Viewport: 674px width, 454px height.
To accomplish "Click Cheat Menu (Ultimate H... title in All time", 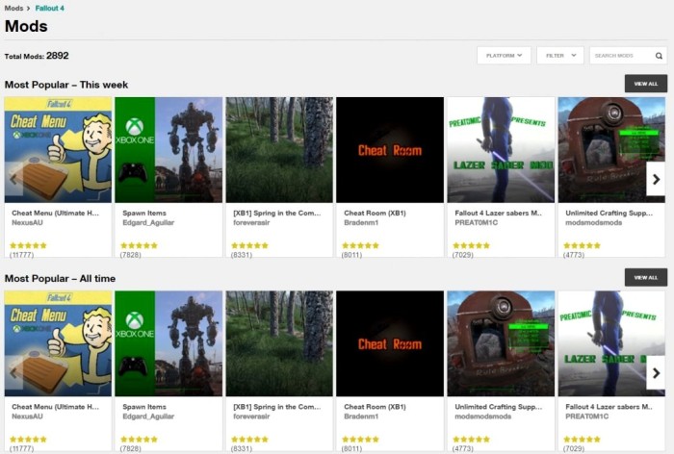I will (55, 407).
